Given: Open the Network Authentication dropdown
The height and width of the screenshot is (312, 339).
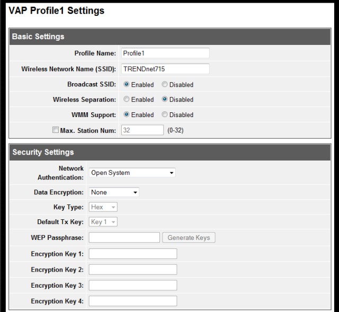Looking at the screenshot, I should (x=131, y=173).
